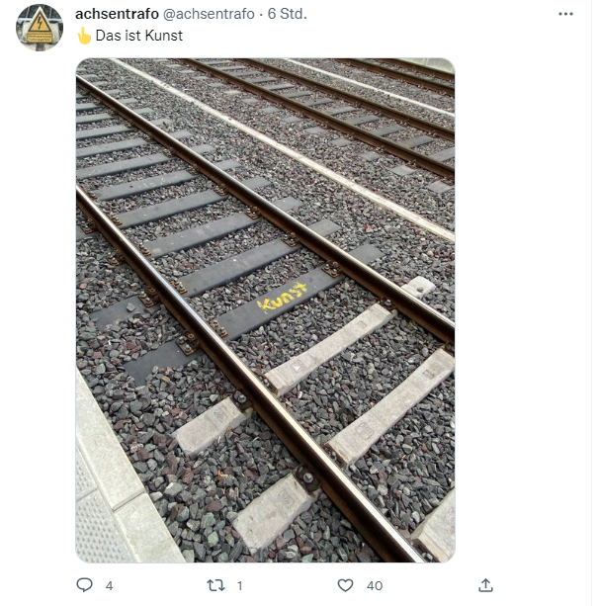Enlarge the railway tracks photo

[265, 310]
